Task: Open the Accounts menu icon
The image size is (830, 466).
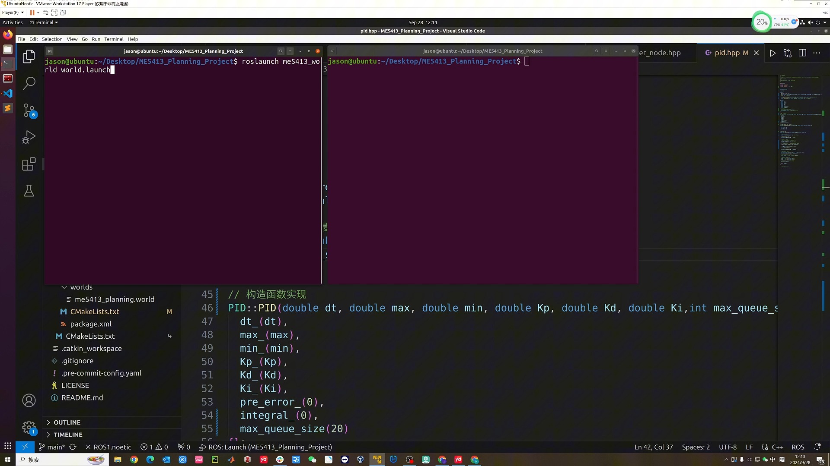Action: (29, 400)
